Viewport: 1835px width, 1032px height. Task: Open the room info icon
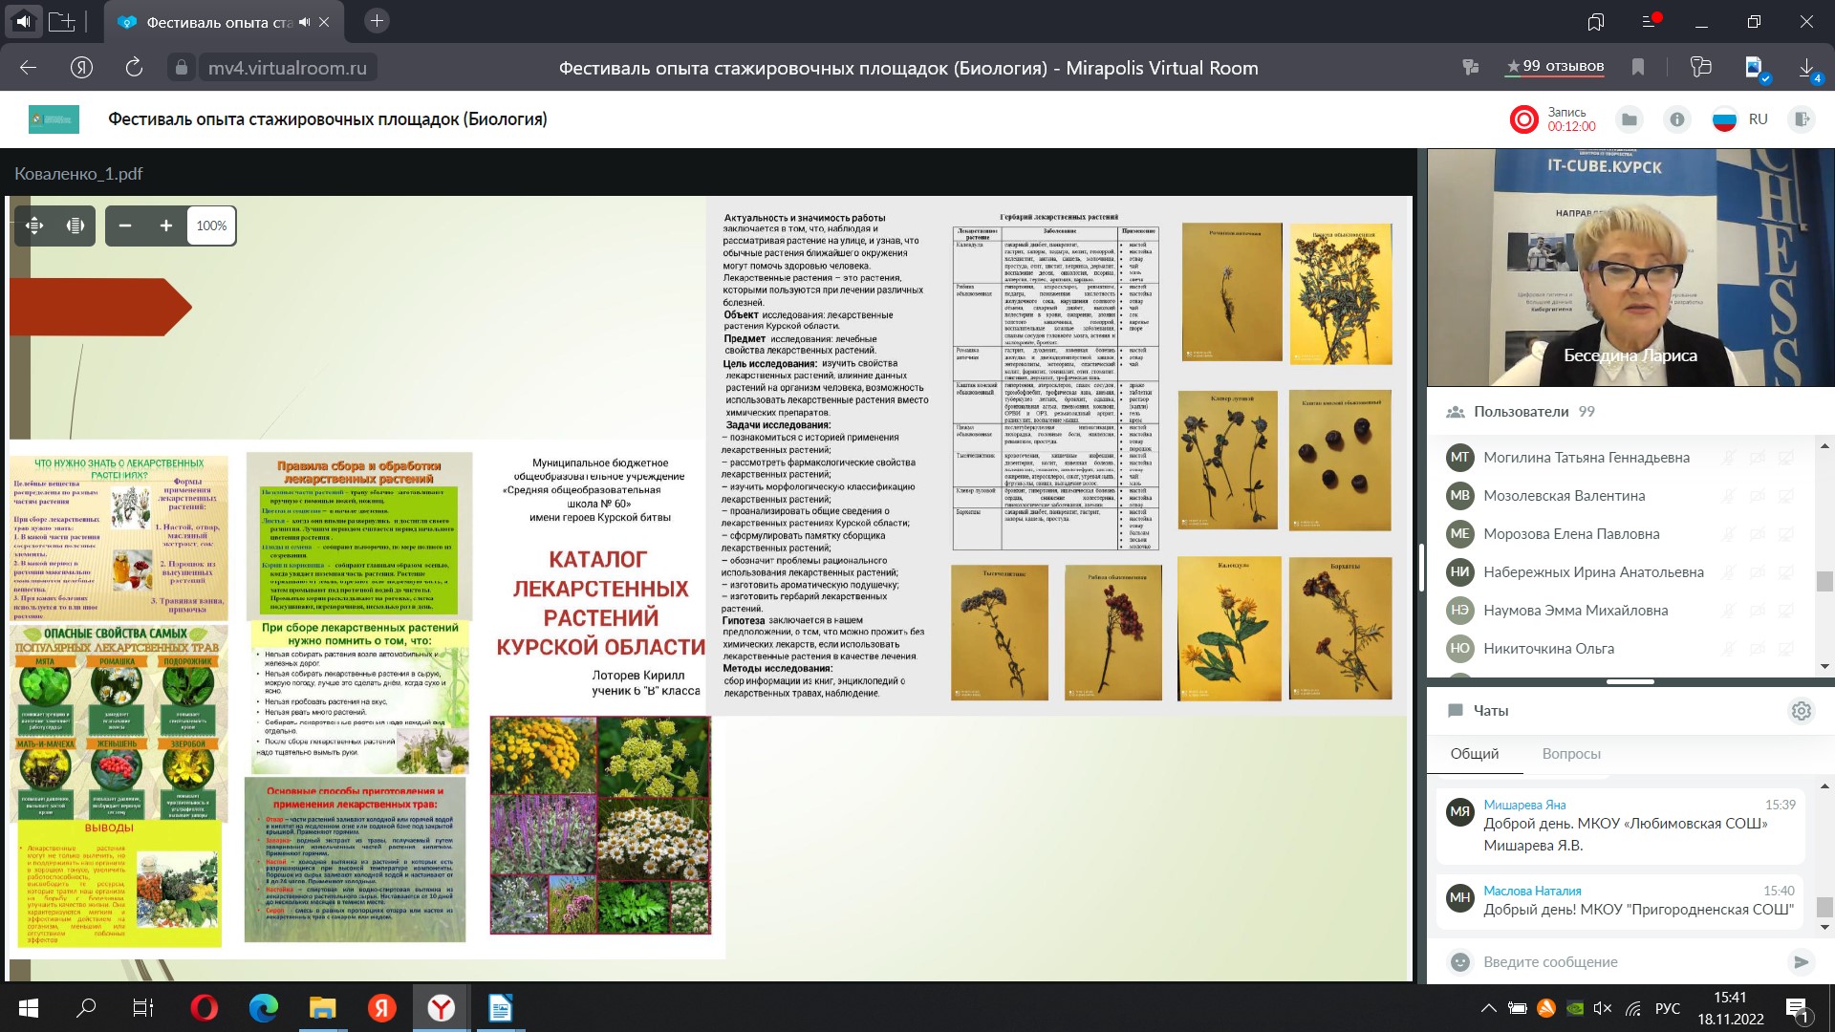point(1676,119)
